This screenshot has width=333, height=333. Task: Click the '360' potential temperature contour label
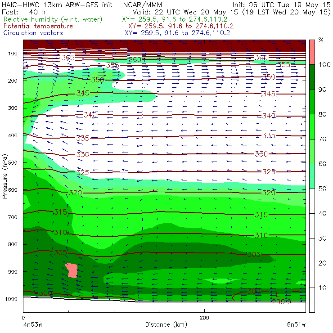pyautogui.click(x=135, y=60)
